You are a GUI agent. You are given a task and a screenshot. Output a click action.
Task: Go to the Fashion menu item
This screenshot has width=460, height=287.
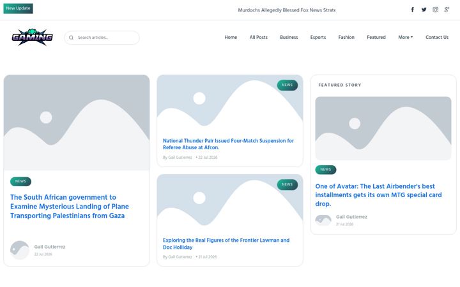(346, 37)
